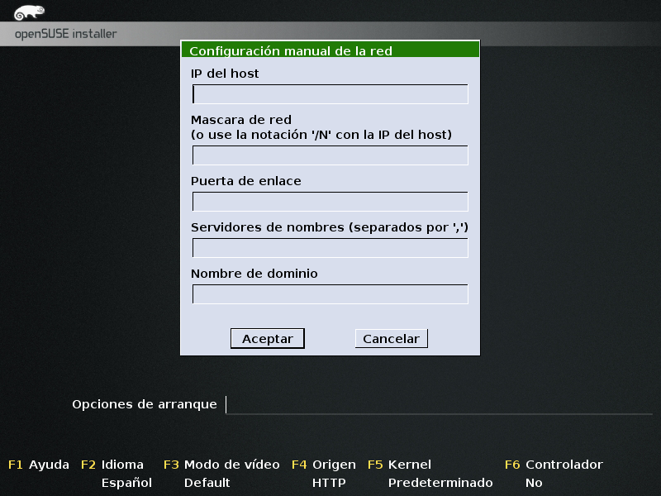This screenshot has width=661, height=496.
Task: Toggle F6 Controlador to No
Action: 557,465
